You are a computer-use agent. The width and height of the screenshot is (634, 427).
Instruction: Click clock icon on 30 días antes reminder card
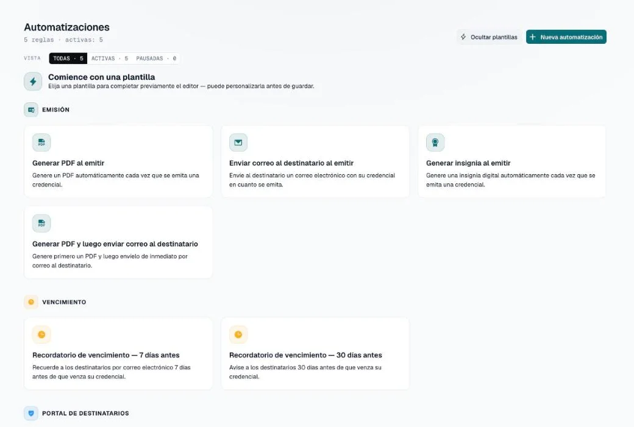tap(238, 334)
